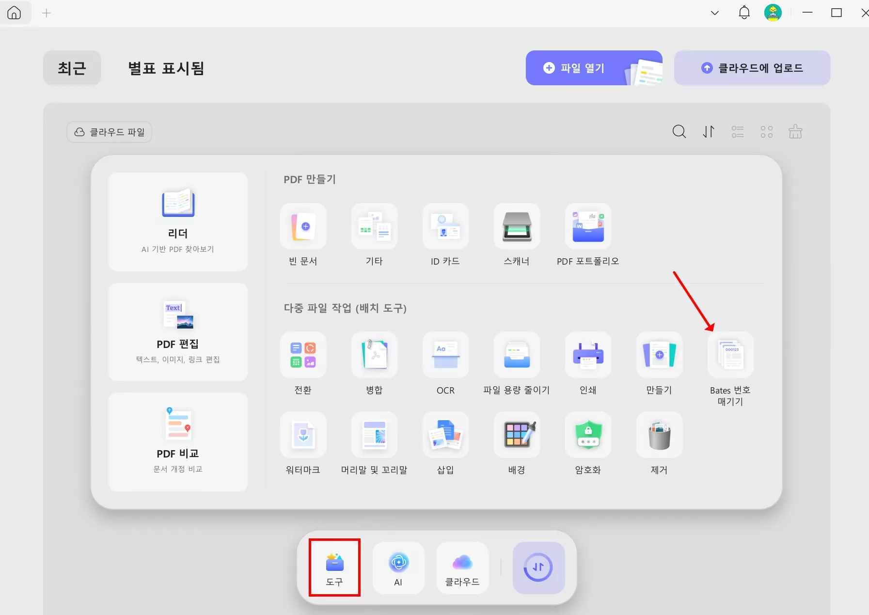869x615 pixels.
Task: Open the 배경 (background) tool
Action: pyautogui.click(x=517, y=435)
